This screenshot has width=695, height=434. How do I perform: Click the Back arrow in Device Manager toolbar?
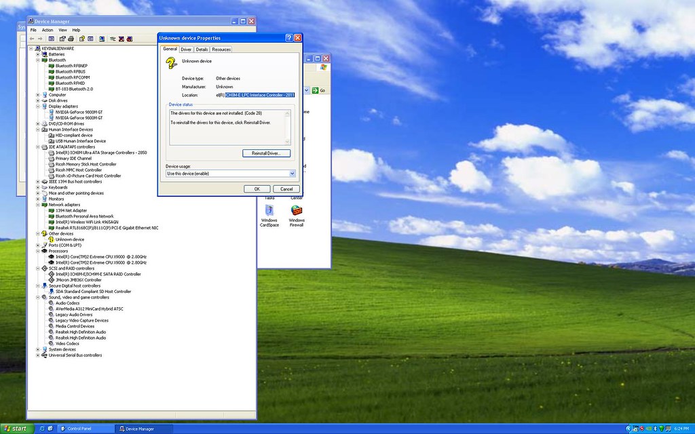click(x=31, y=39)
